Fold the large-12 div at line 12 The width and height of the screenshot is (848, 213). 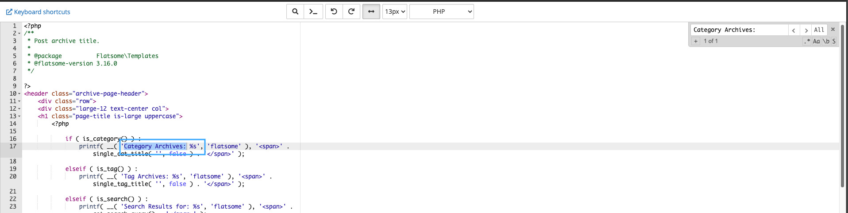click(x=19, y=108)
